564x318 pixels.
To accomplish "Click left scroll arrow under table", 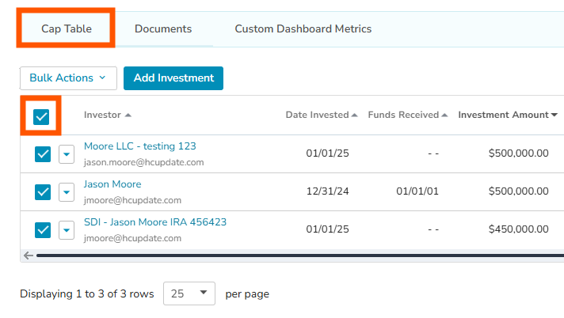I will 29,256.
